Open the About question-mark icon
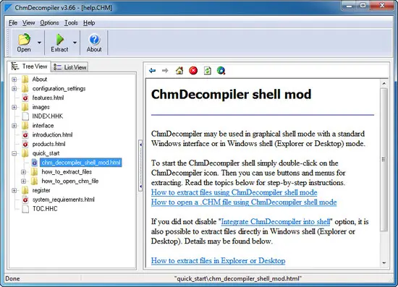The height and width of the screenshot is (287, 398). [x=94, y=40]
